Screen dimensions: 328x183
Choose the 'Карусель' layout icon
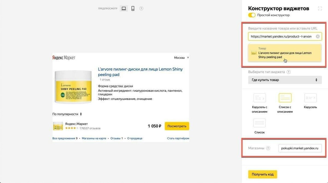tap(310, 98)
